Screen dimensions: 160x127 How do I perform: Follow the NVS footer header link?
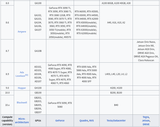tap(91, 120)
